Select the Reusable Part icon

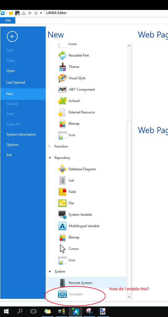click(x=62, y=55)
